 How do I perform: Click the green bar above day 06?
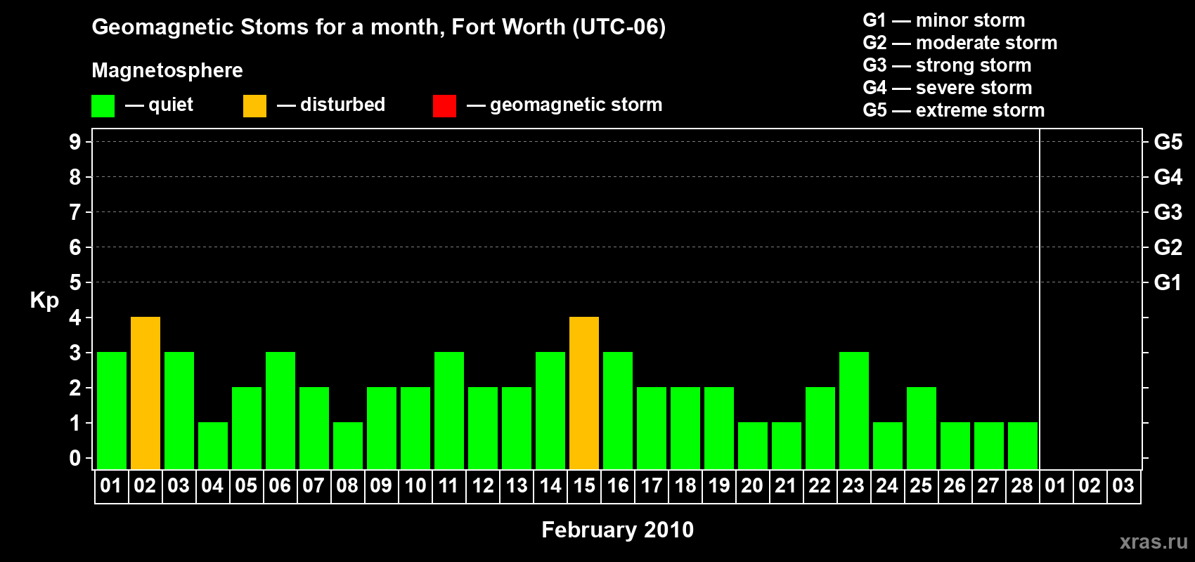(280, 410)
